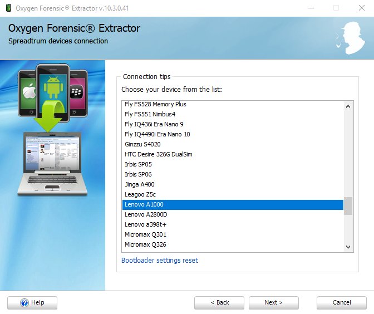Select Irbis SP05 entry
Image resolution: width=374 pixels, height=314 pixels.
[x=233, y=164]
